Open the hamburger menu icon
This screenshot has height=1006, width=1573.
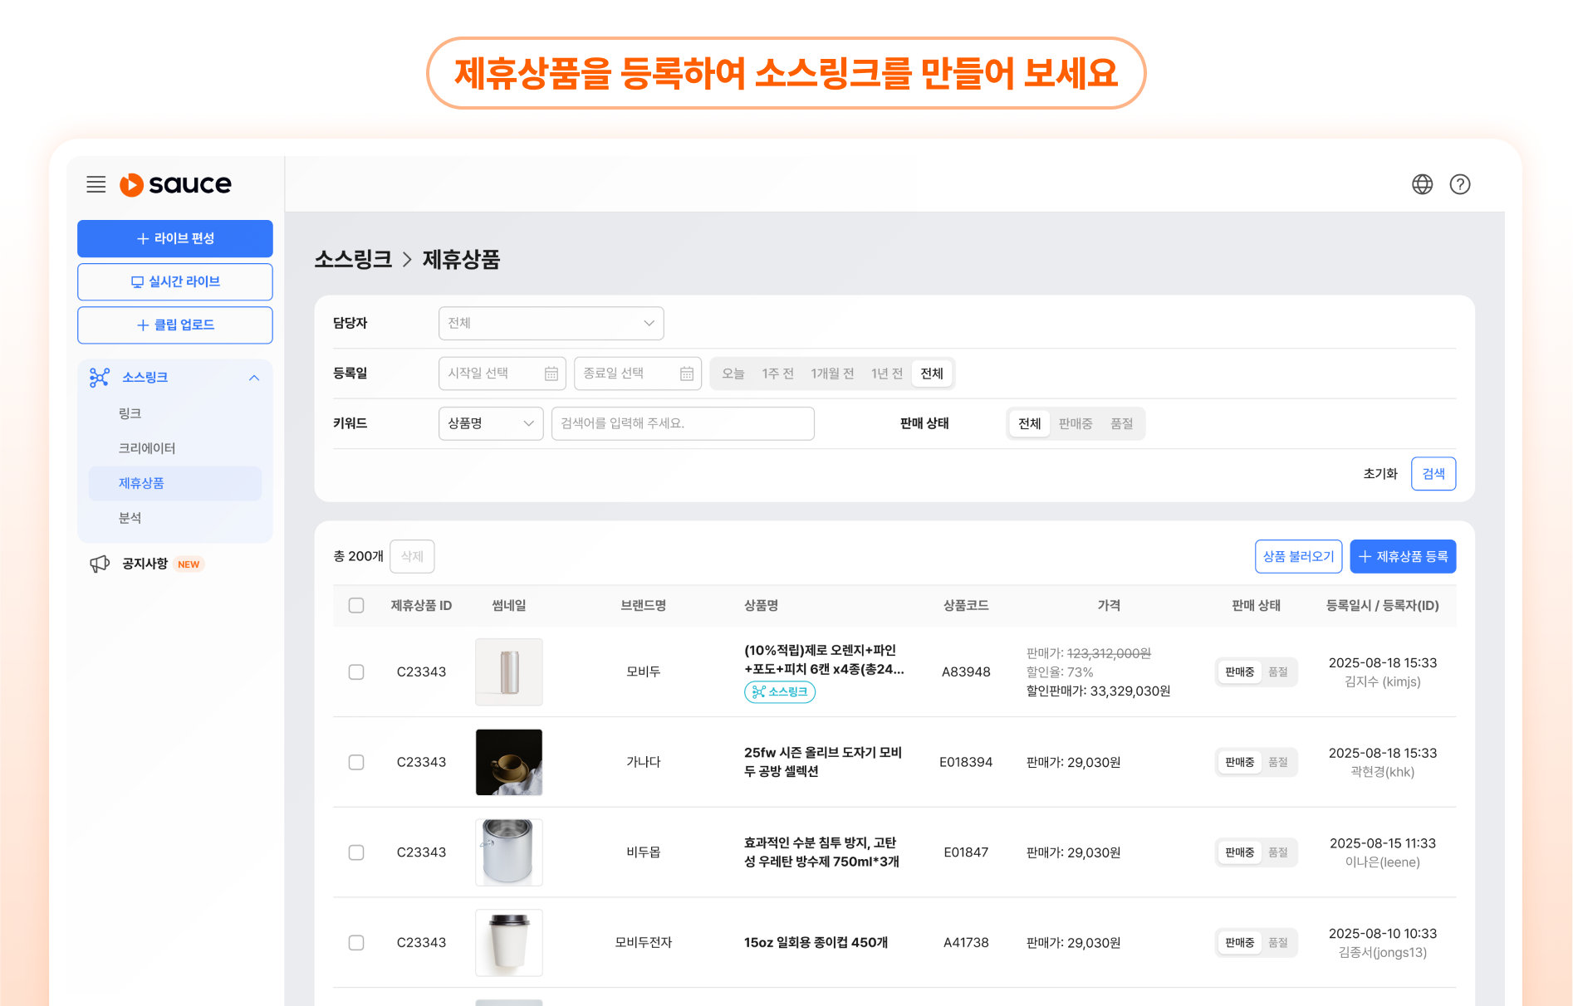96,184
